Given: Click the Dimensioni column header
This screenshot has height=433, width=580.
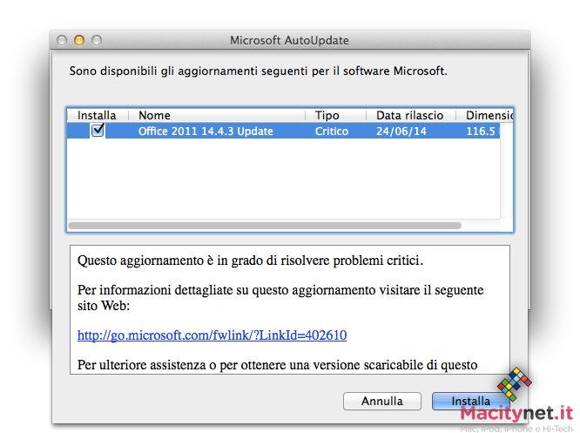Looking at the screenshot, I should pos(484,115).
